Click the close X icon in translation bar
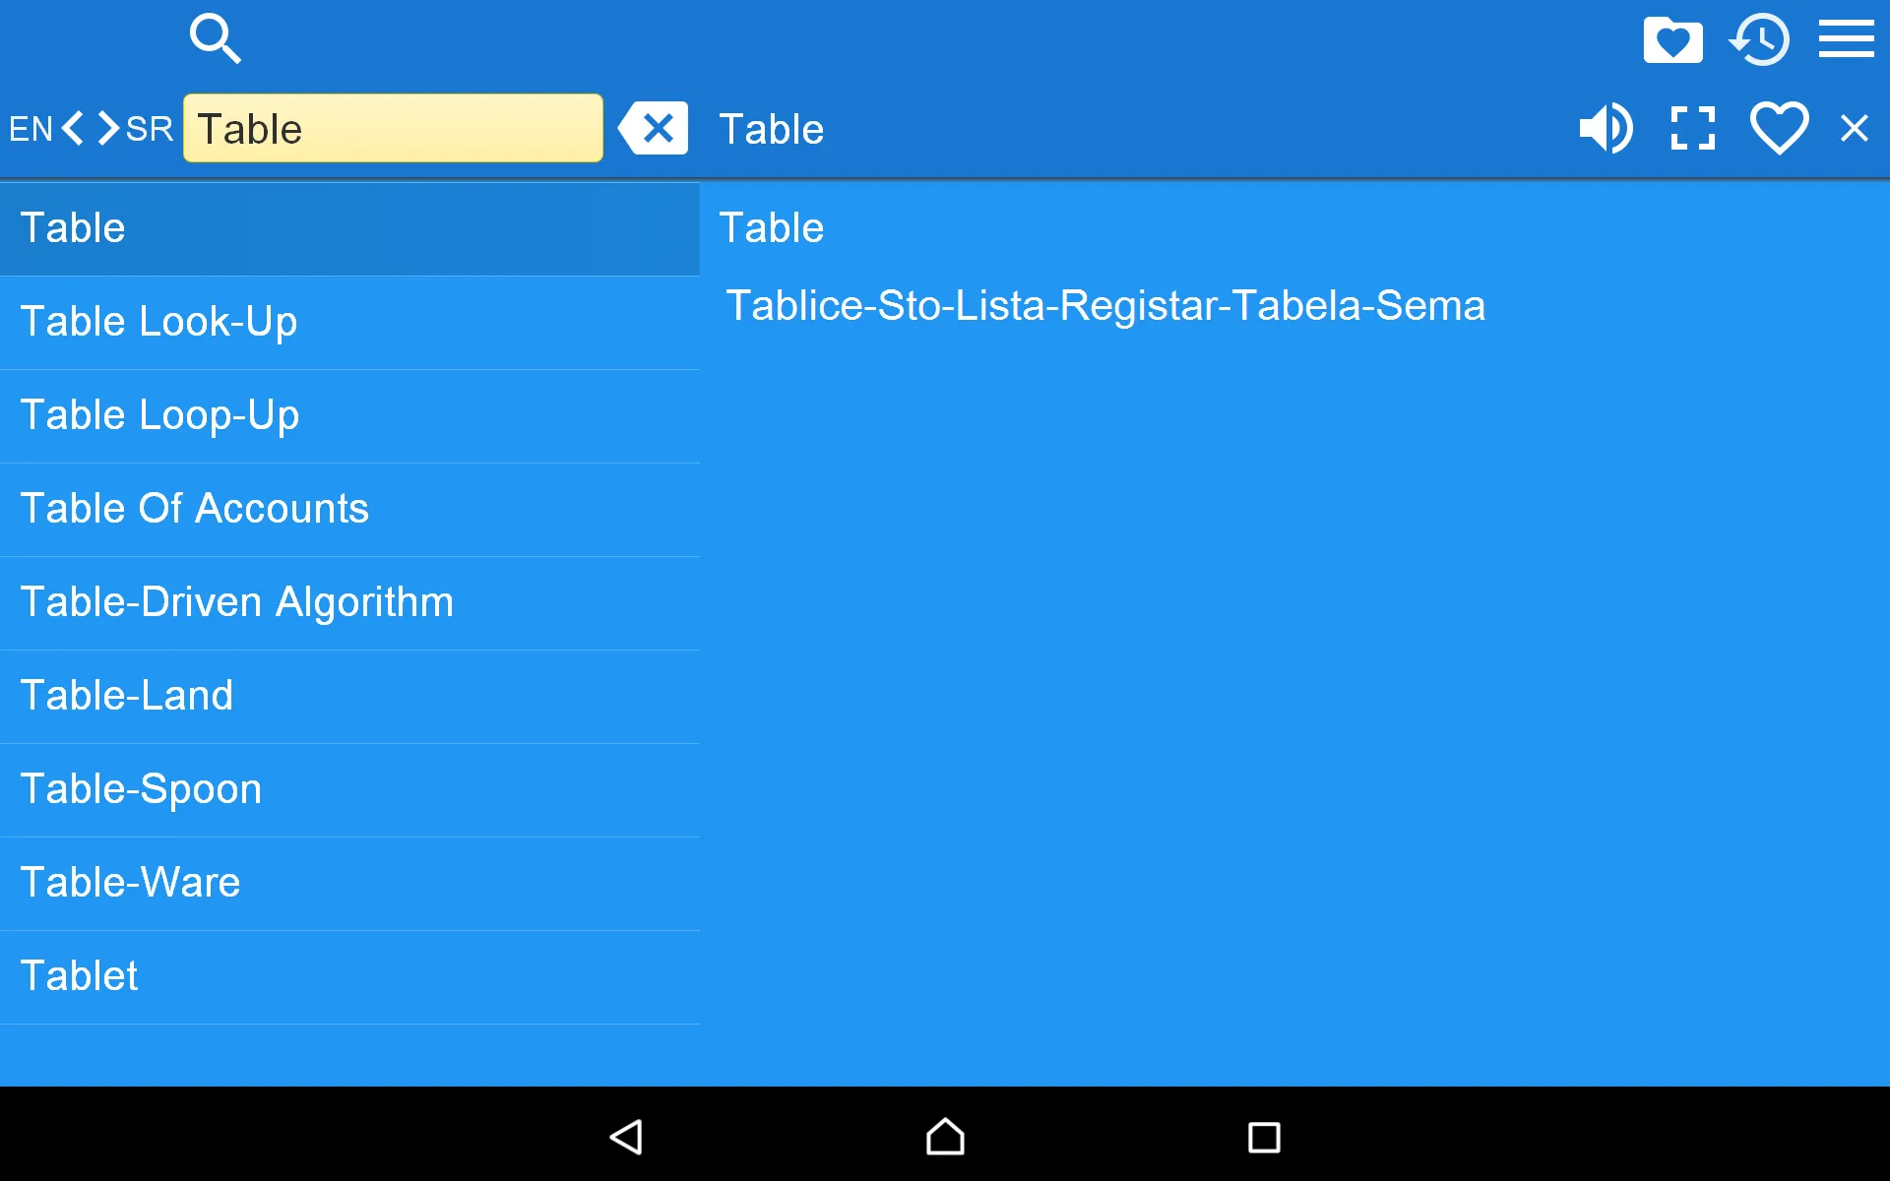The width and height of the screenshot is (1890, 1181). pyautogui.click(x=1854, y=128)
